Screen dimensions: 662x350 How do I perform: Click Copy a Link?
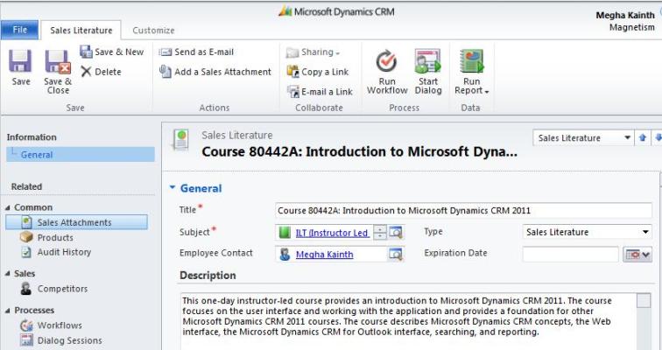click(318, 72)
